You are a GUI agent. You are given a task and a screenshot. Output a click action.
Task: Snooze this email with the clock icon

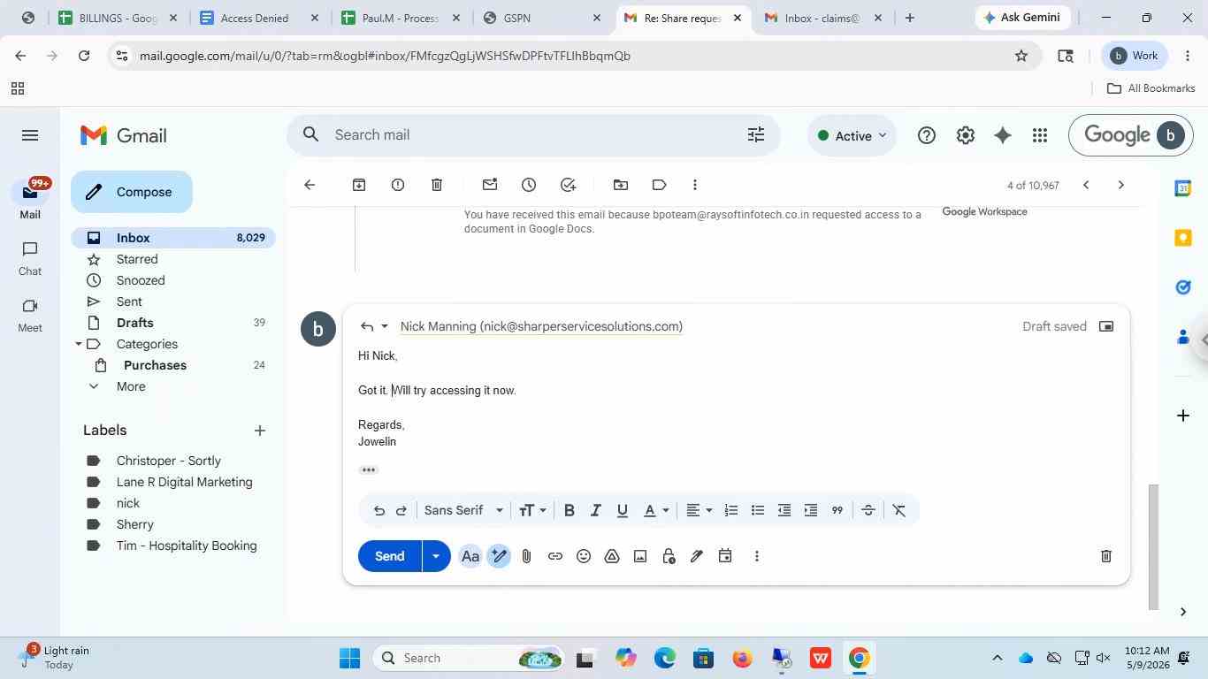(528, 185)
